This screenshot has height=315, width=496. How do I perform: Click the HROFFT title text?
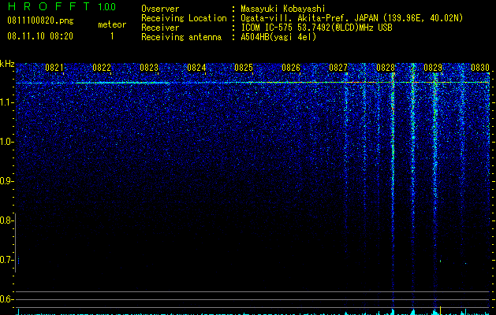pos(49,6)
